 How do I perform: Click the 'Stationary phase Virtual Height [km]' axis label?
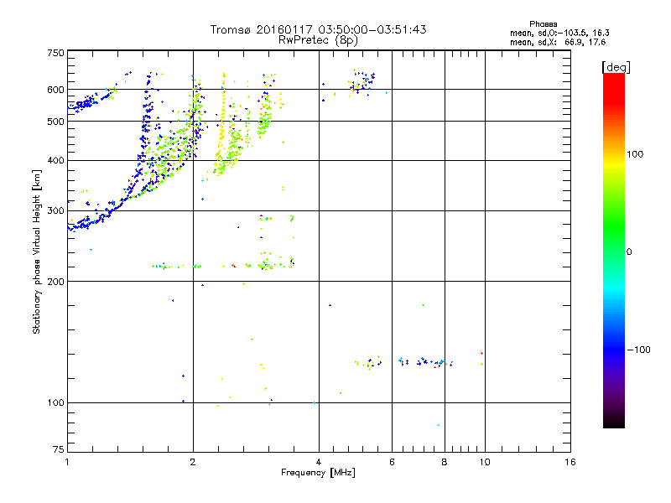click(x=37, y=251)
